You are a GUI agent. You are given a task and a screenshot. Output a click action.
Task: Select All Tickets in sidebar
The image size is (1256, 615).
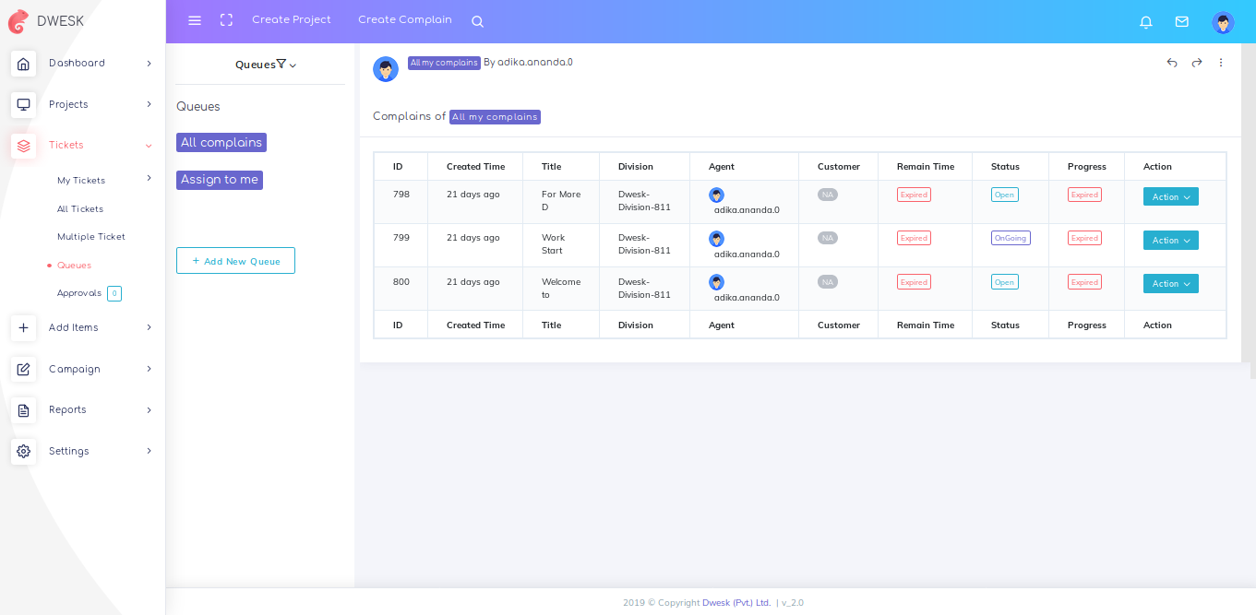pos(80,209)
